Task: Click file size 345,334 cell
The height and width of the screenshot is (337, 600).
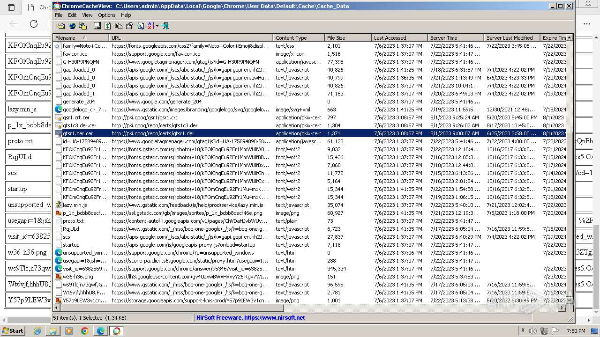Action: pyautogui.click(x=337, y=269)
